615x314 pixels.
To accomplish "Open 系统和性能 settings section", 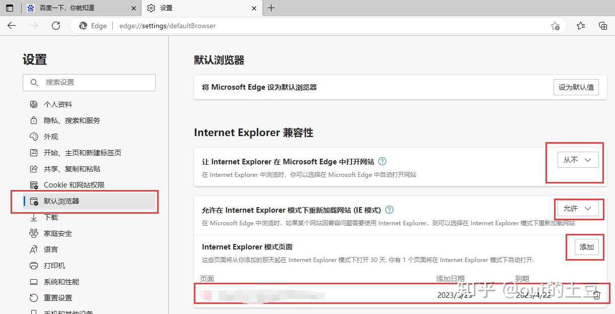I will pos(61,282).
